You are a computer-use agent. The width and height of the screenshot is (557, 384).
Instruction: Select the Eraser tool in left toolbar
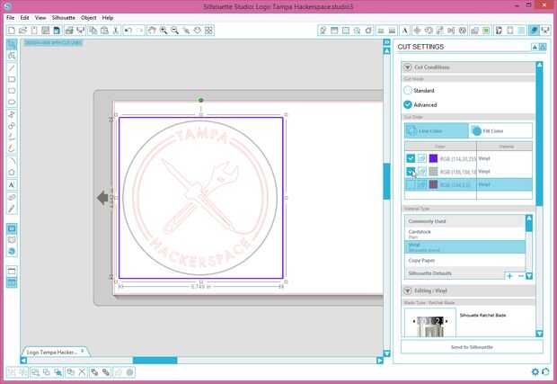[x=12, y=197]
